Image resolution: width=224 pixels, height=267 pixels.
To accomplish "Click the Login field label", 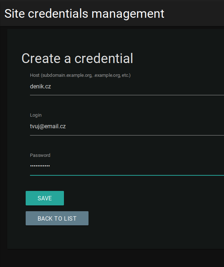I will (x=36, y=115).
